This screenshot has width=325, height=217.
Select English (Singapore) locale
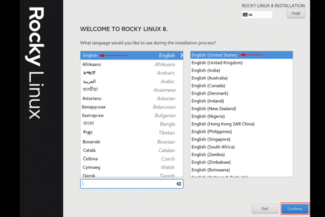241,139
